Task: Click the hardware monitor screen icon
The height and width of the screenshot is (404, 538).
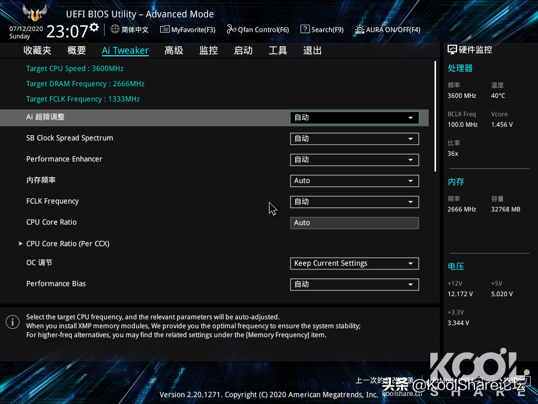Action: (452, 50)
